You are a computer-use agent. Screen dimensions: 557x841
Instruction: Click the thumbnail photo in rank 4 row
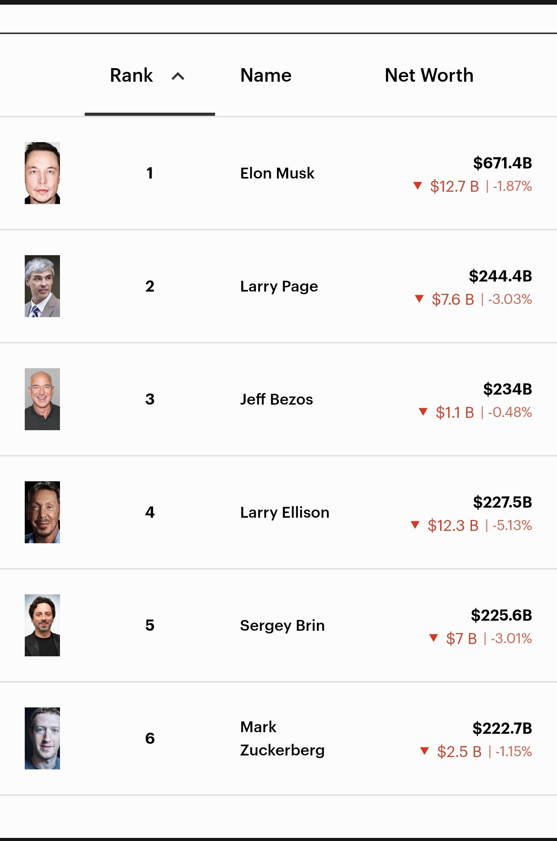(x=42, y=512)
